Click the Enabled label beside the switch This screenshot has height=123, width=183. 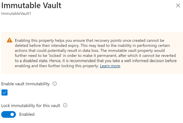pyautogui.click(x=27, y=114)
